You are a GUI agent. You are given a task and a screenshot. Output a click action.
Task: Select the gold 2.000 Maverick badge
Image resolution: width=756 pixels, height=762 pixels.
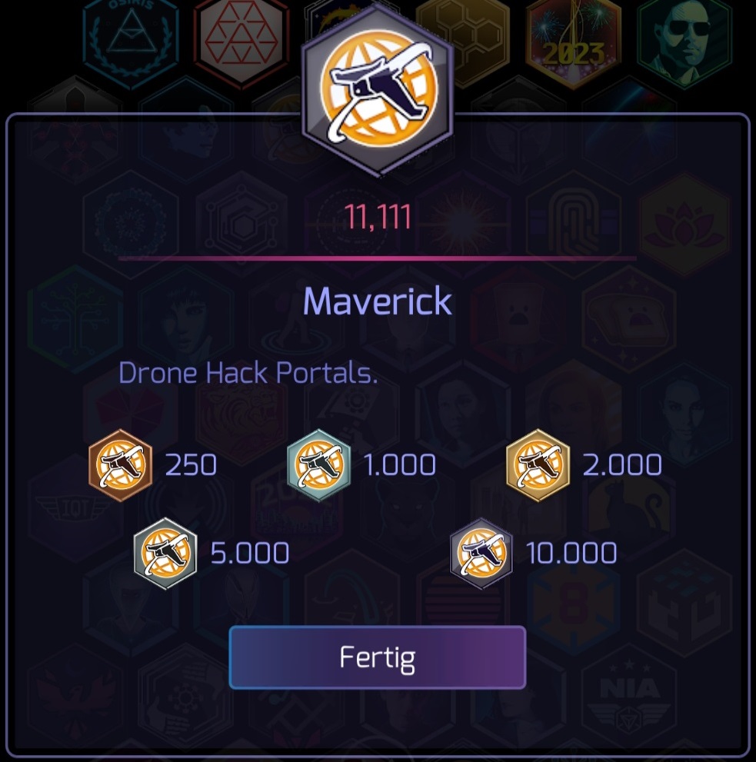[538, 465]
